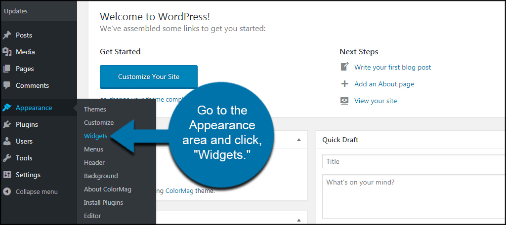Collapse the panel left of Quick Draft
Image resolution: width=506 pixels, height=225 pixels.
pos(299,140)
